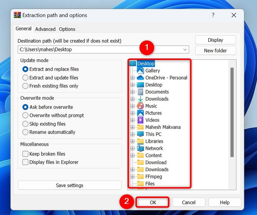Select the Rename automatically option
Screen dimensions: 257x215
pos(25,132)
